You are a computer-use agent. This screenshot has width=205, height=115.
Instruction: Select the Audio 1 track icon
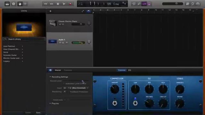pos(53,42)
